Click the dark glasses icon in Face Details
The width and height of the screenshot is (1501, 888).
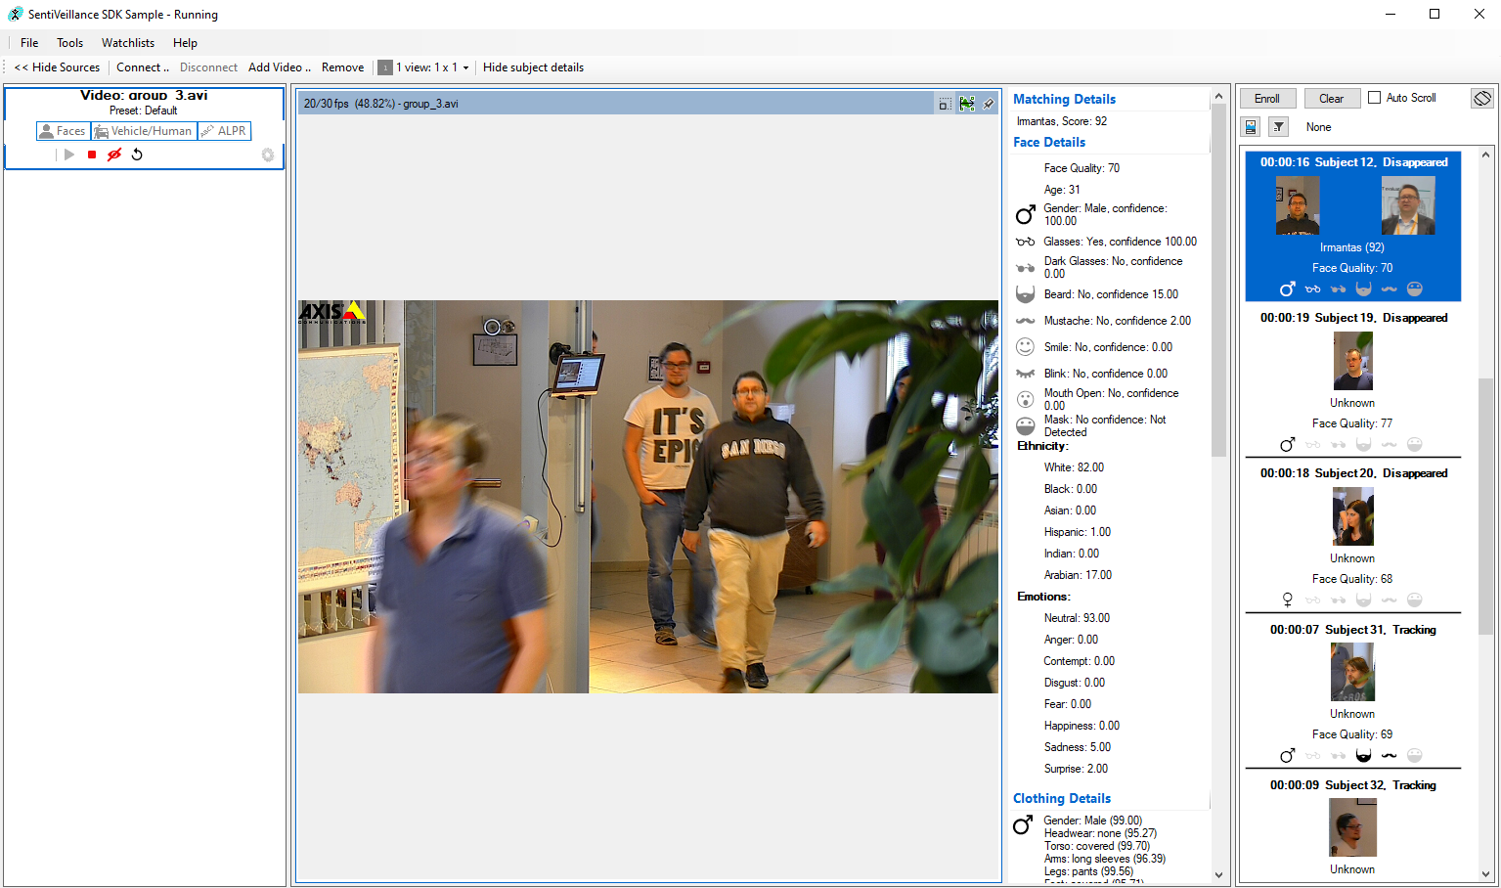[x=1025, y=267]
